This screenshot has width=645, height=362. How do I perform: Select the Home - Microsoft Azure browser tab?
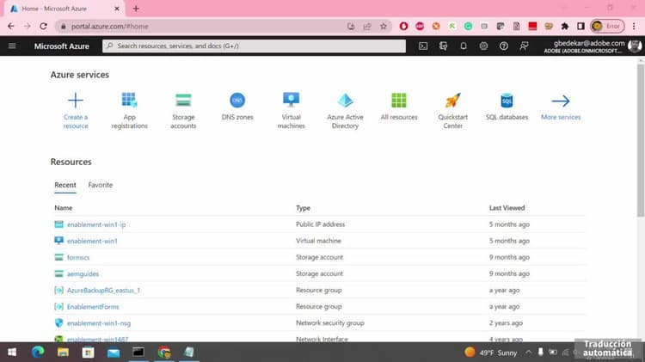pyautogui.click(x=64, y=9)
